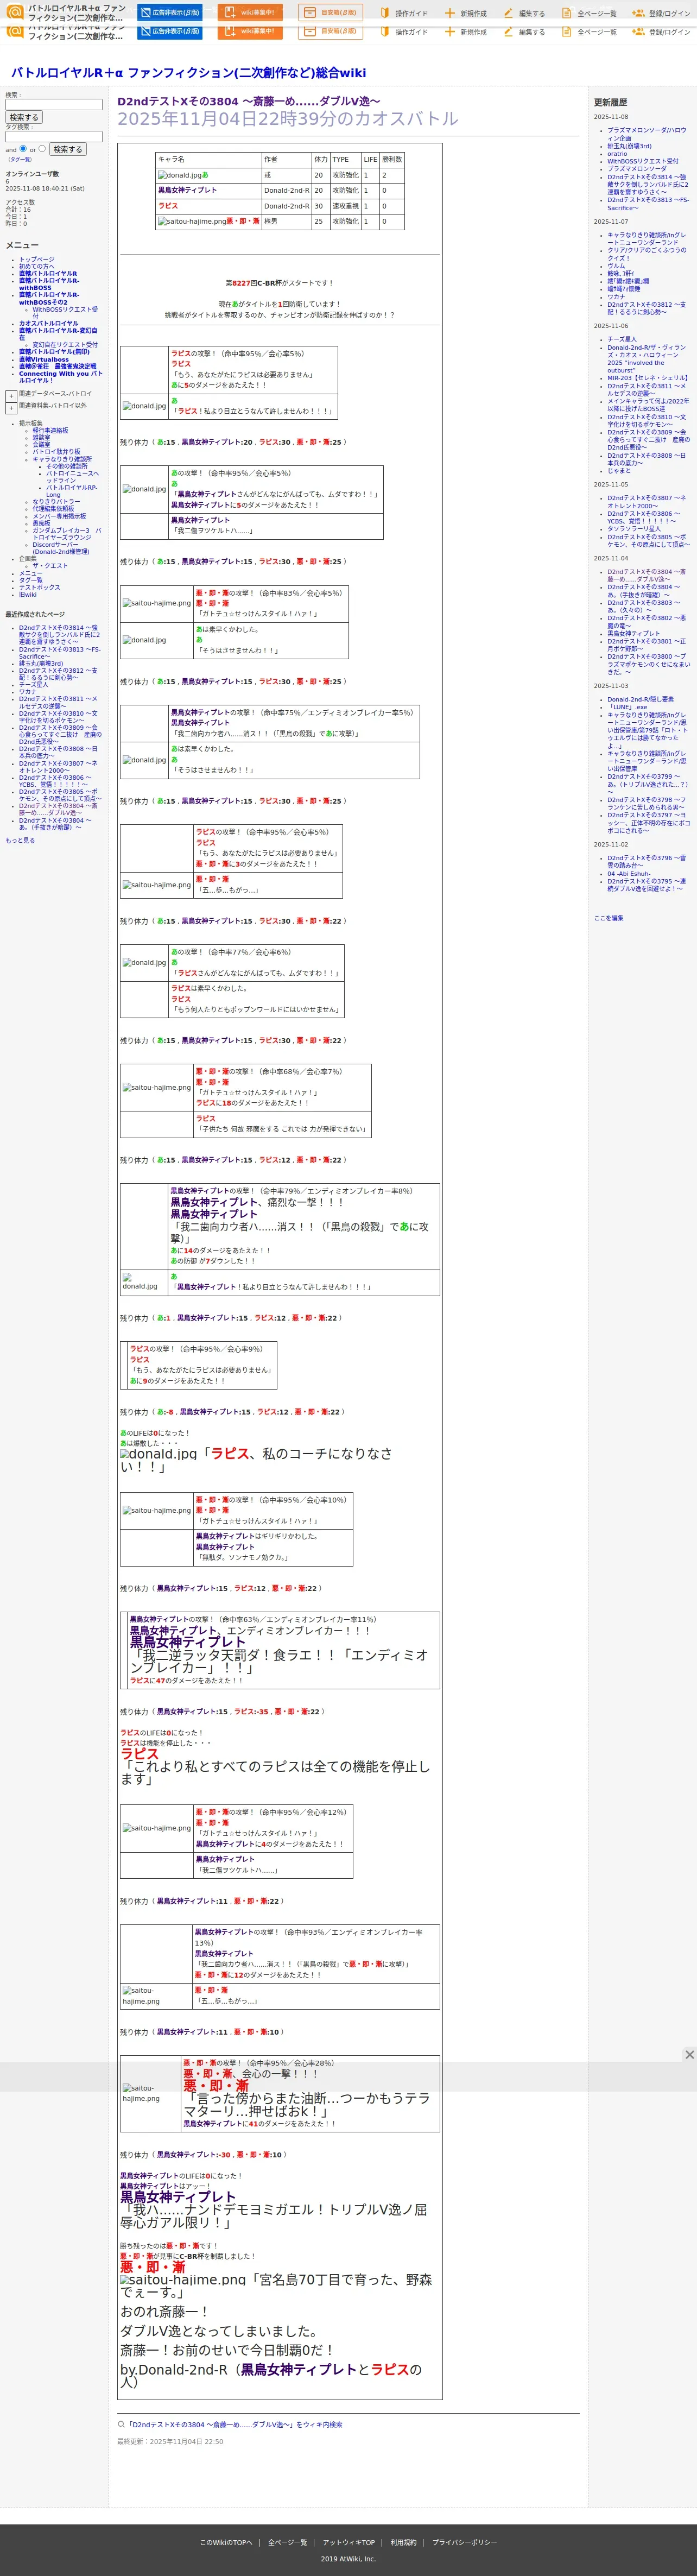
Task: Open プラズマイオンソーダ/ハロウィン企画 in 更新履歴
Action: 646,134
